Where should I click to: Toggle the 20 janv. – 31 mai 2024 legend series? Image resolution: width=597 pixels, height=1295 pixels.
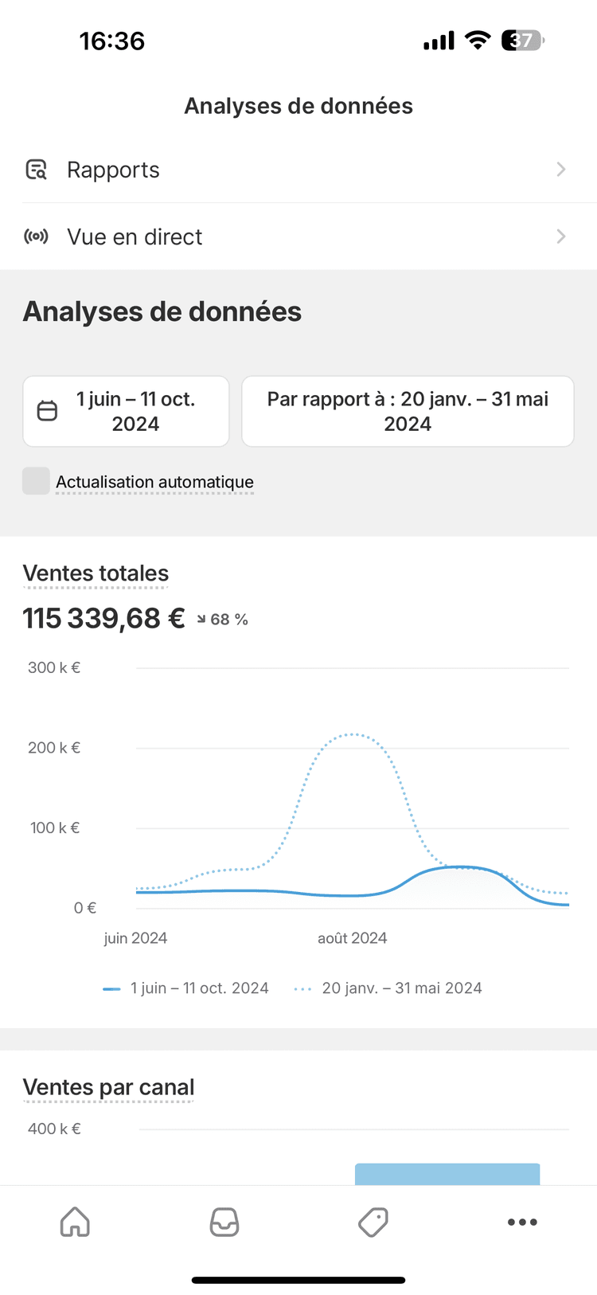pos(388,988)
